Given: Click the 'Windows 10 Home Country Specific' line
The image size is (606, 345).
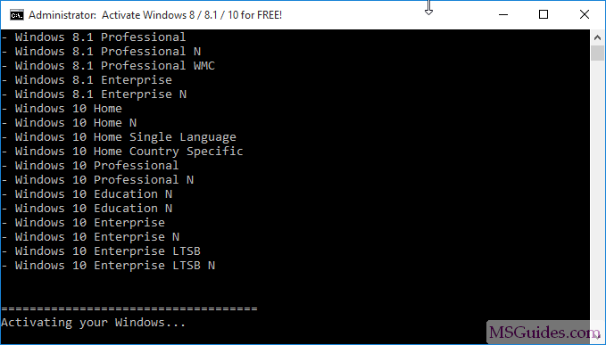Looking at the screenshot, I should (122, 152).
